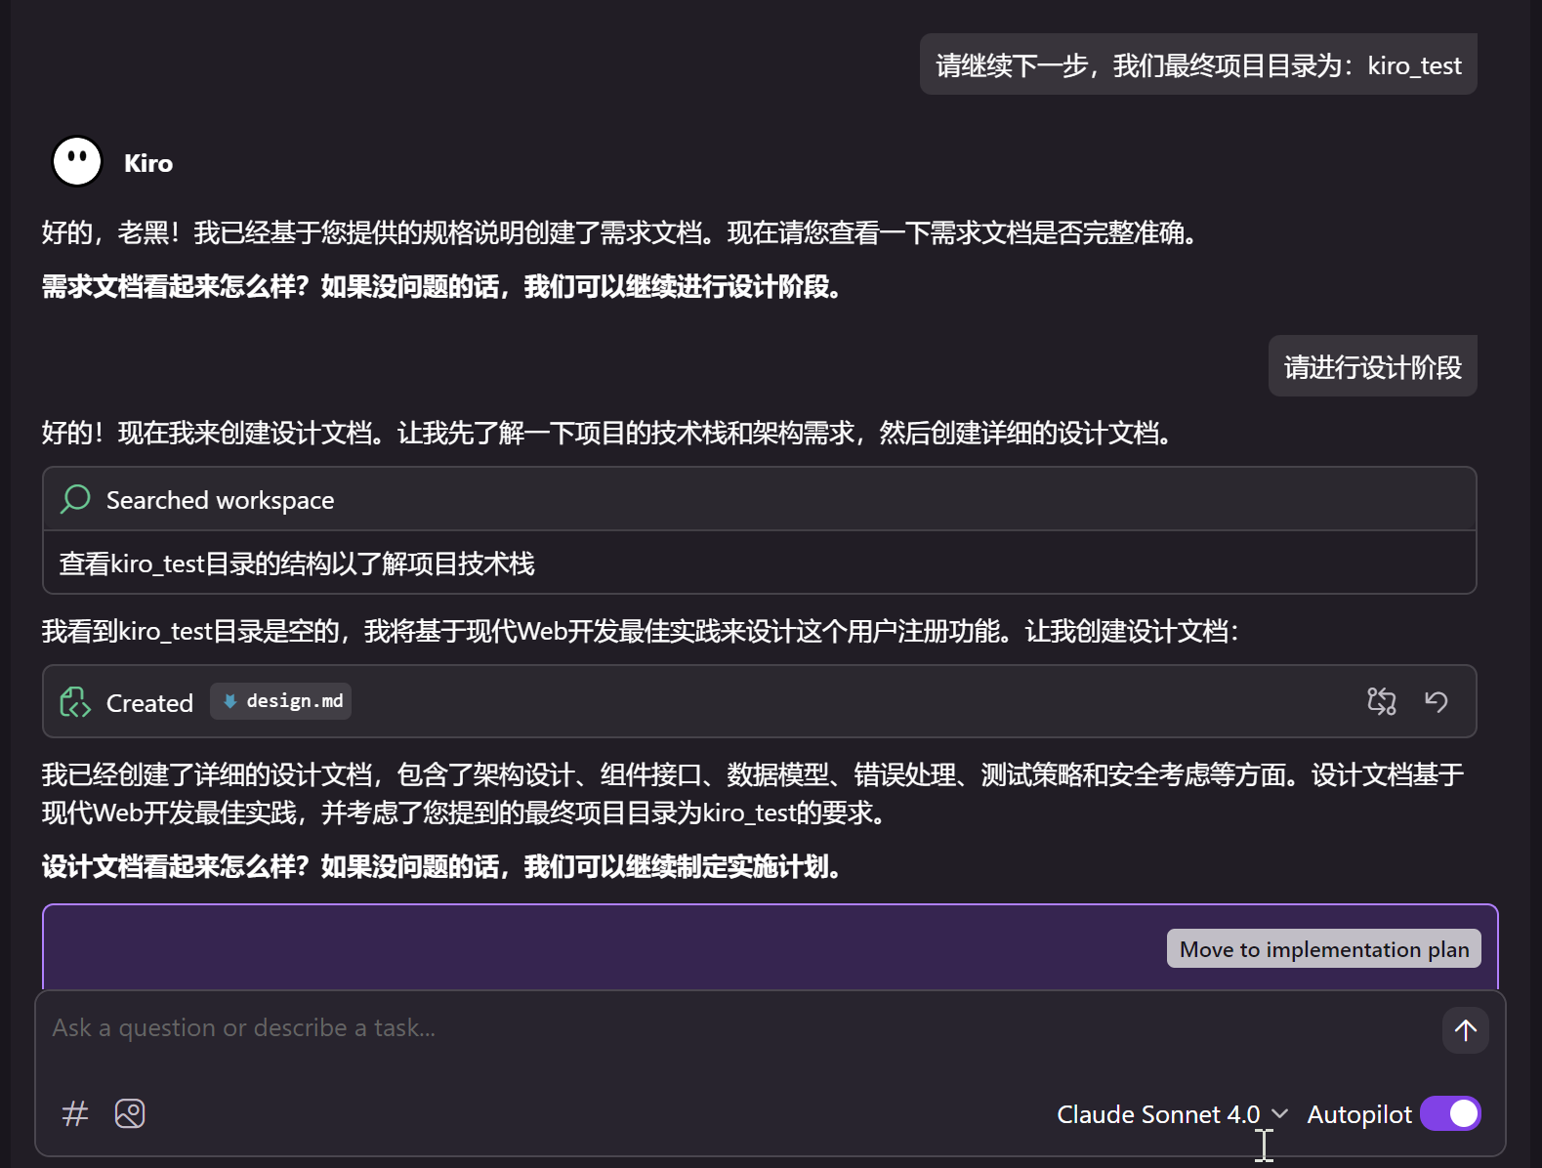Click the text 查看kiro_test目录的结构以了解项目技术栈
This screenshot has height=1168, width=1542.
[x=297, y=563]
